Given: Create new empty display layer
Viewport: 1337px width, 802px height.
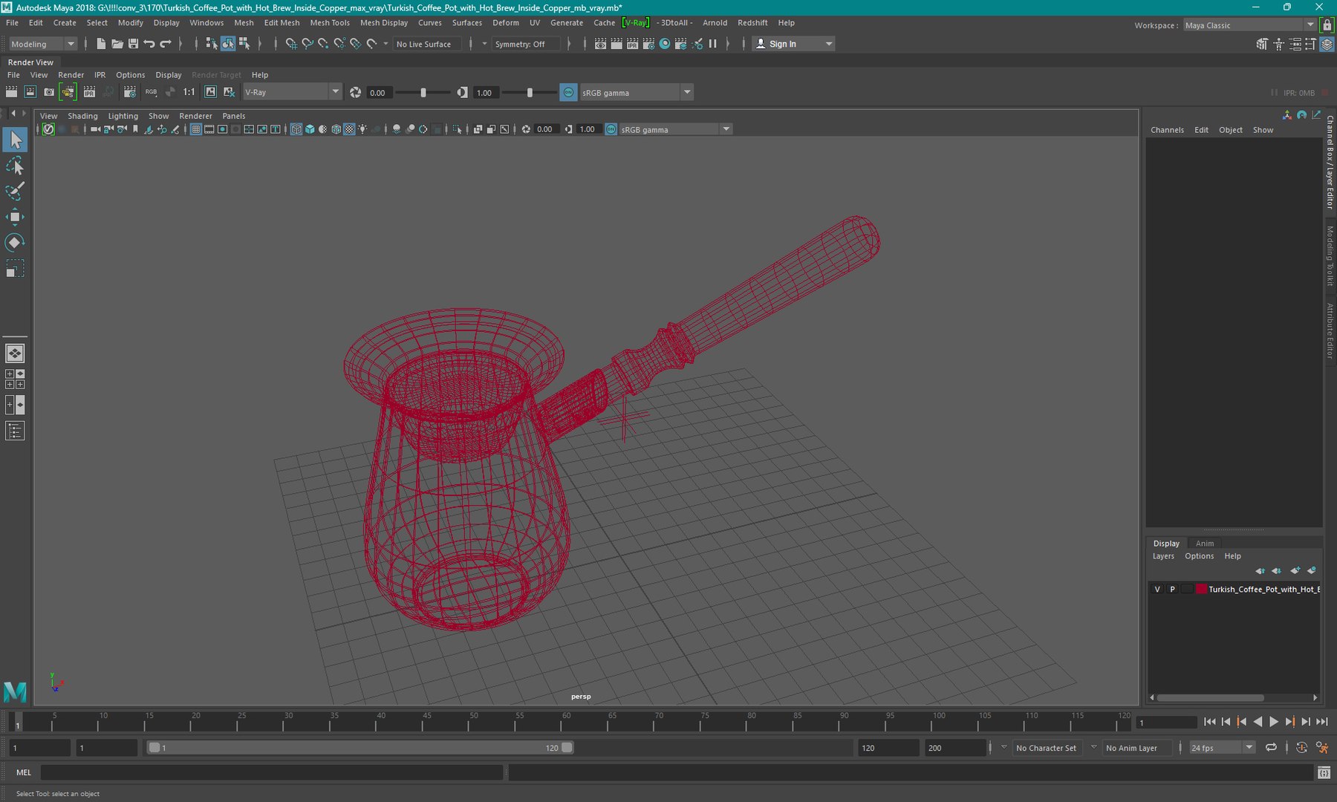Looking at the screenshot, I should pos(1295,570).
